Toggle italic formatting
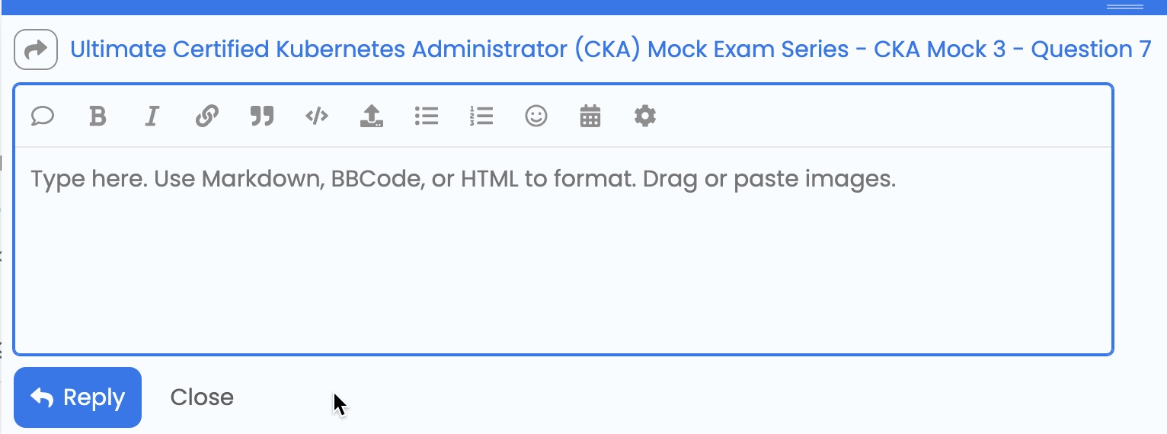Viewport: 1167px width, 434px height. tap(152, 116)
